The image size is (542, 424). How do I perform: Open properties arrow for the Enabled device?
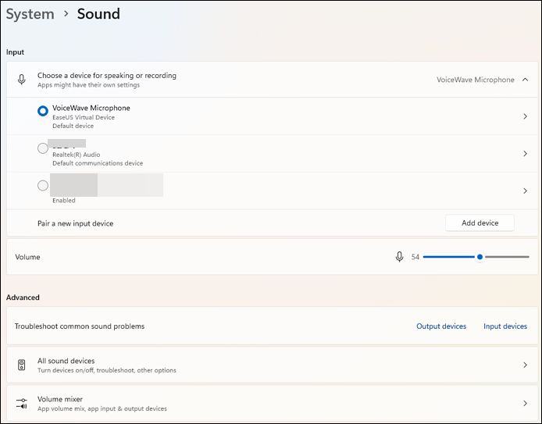coord(525,191)
